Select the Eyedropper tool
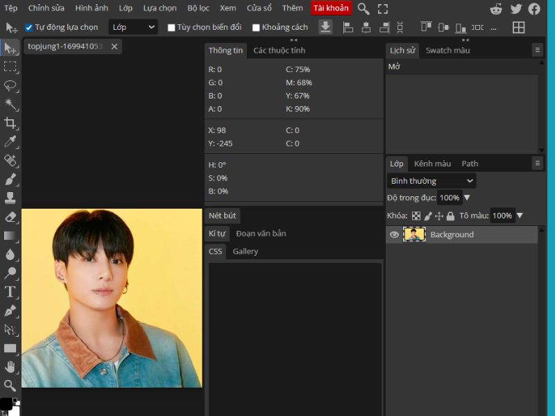 click(10, 143)
